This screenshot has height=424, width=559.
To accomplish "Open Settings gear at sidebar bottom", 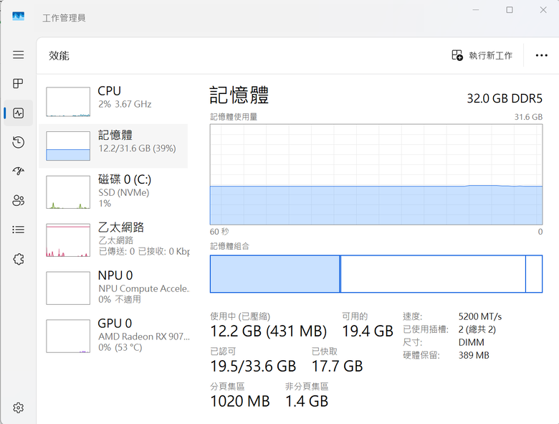I will pos(18,407).
